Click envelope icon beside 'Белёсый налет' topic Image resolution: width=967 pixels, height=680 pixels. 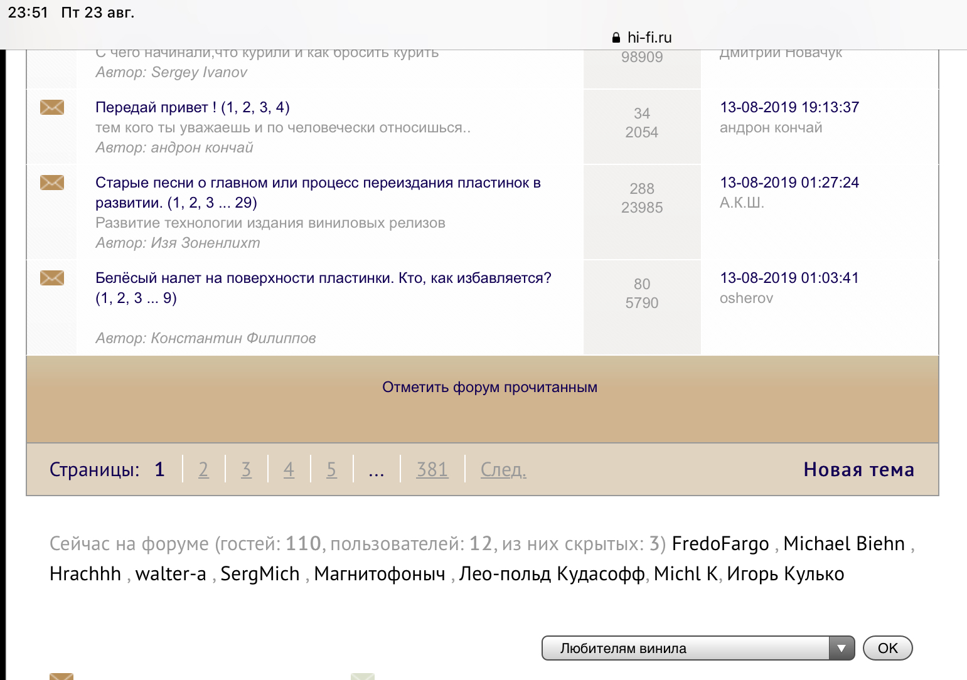(52, 278)
